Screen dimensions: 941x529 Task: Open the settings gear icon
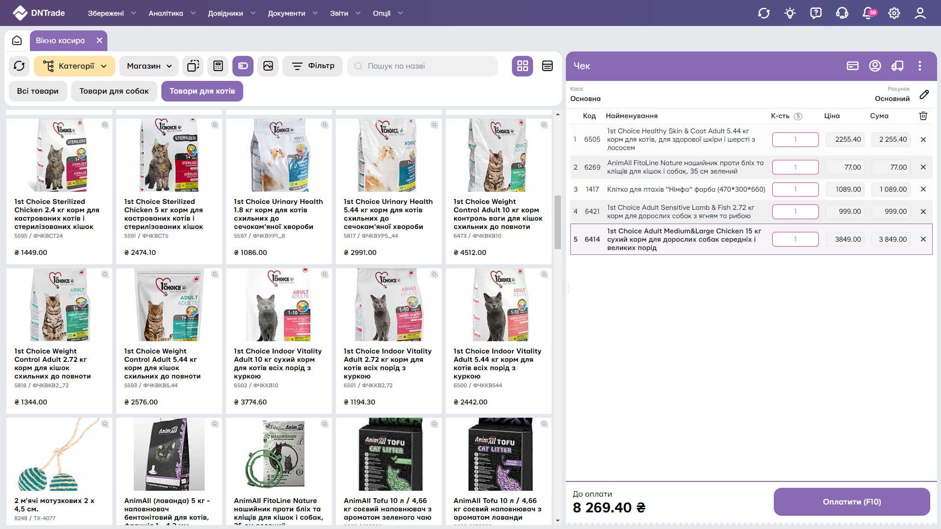[894, 13]
